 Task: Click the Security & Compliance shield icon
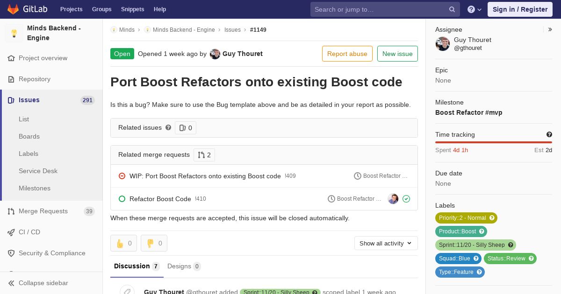pyautogui.click(x=11, y=253)
